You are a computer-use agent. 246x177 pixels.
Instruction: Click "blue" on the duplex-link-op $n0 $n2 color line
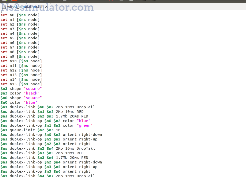pos(84,121)
